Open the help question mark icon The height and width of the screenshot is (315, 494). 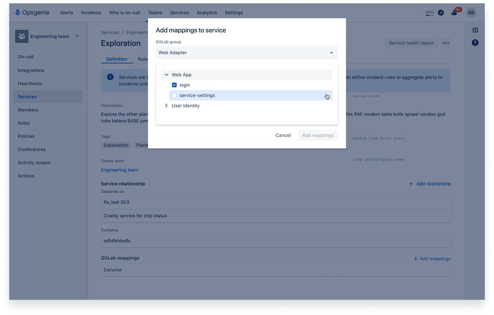click(x=475, y=43)
